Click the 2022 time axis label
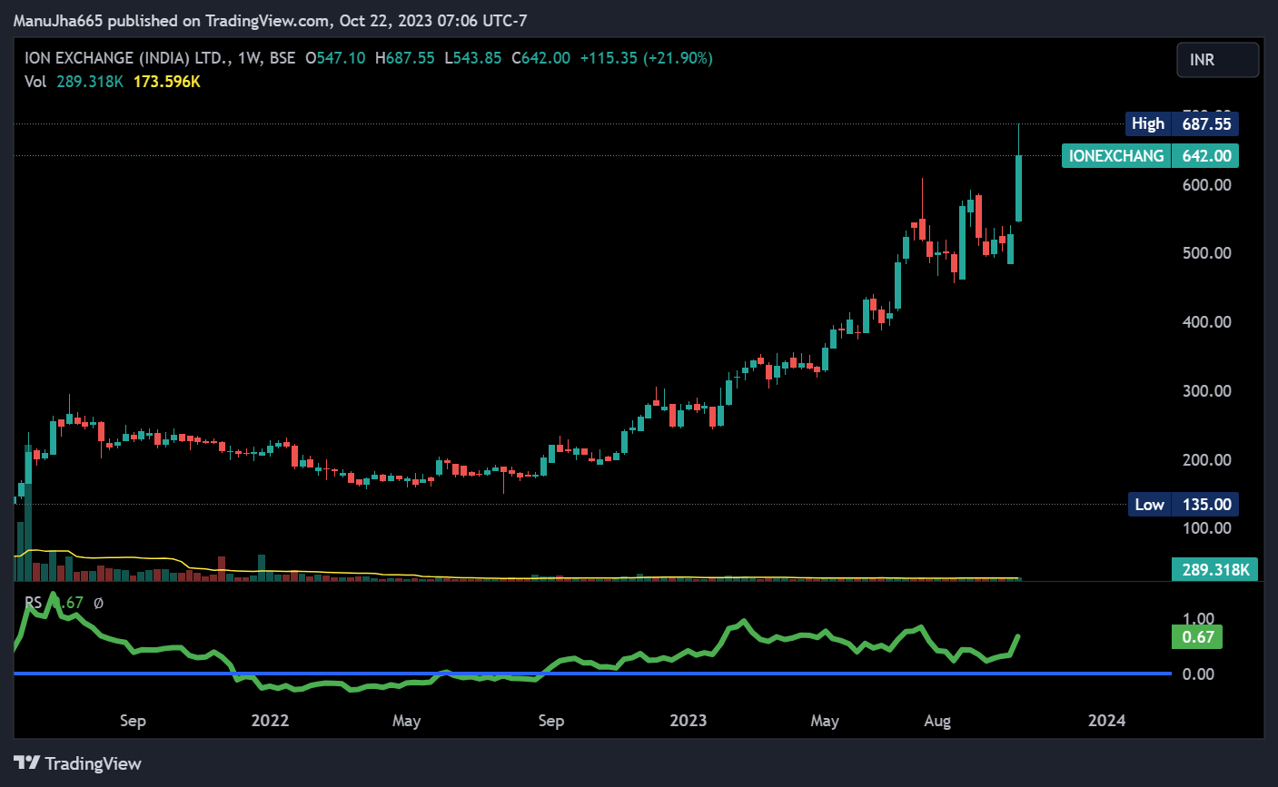Screen dimensions: 1278x787 point(270,721)
